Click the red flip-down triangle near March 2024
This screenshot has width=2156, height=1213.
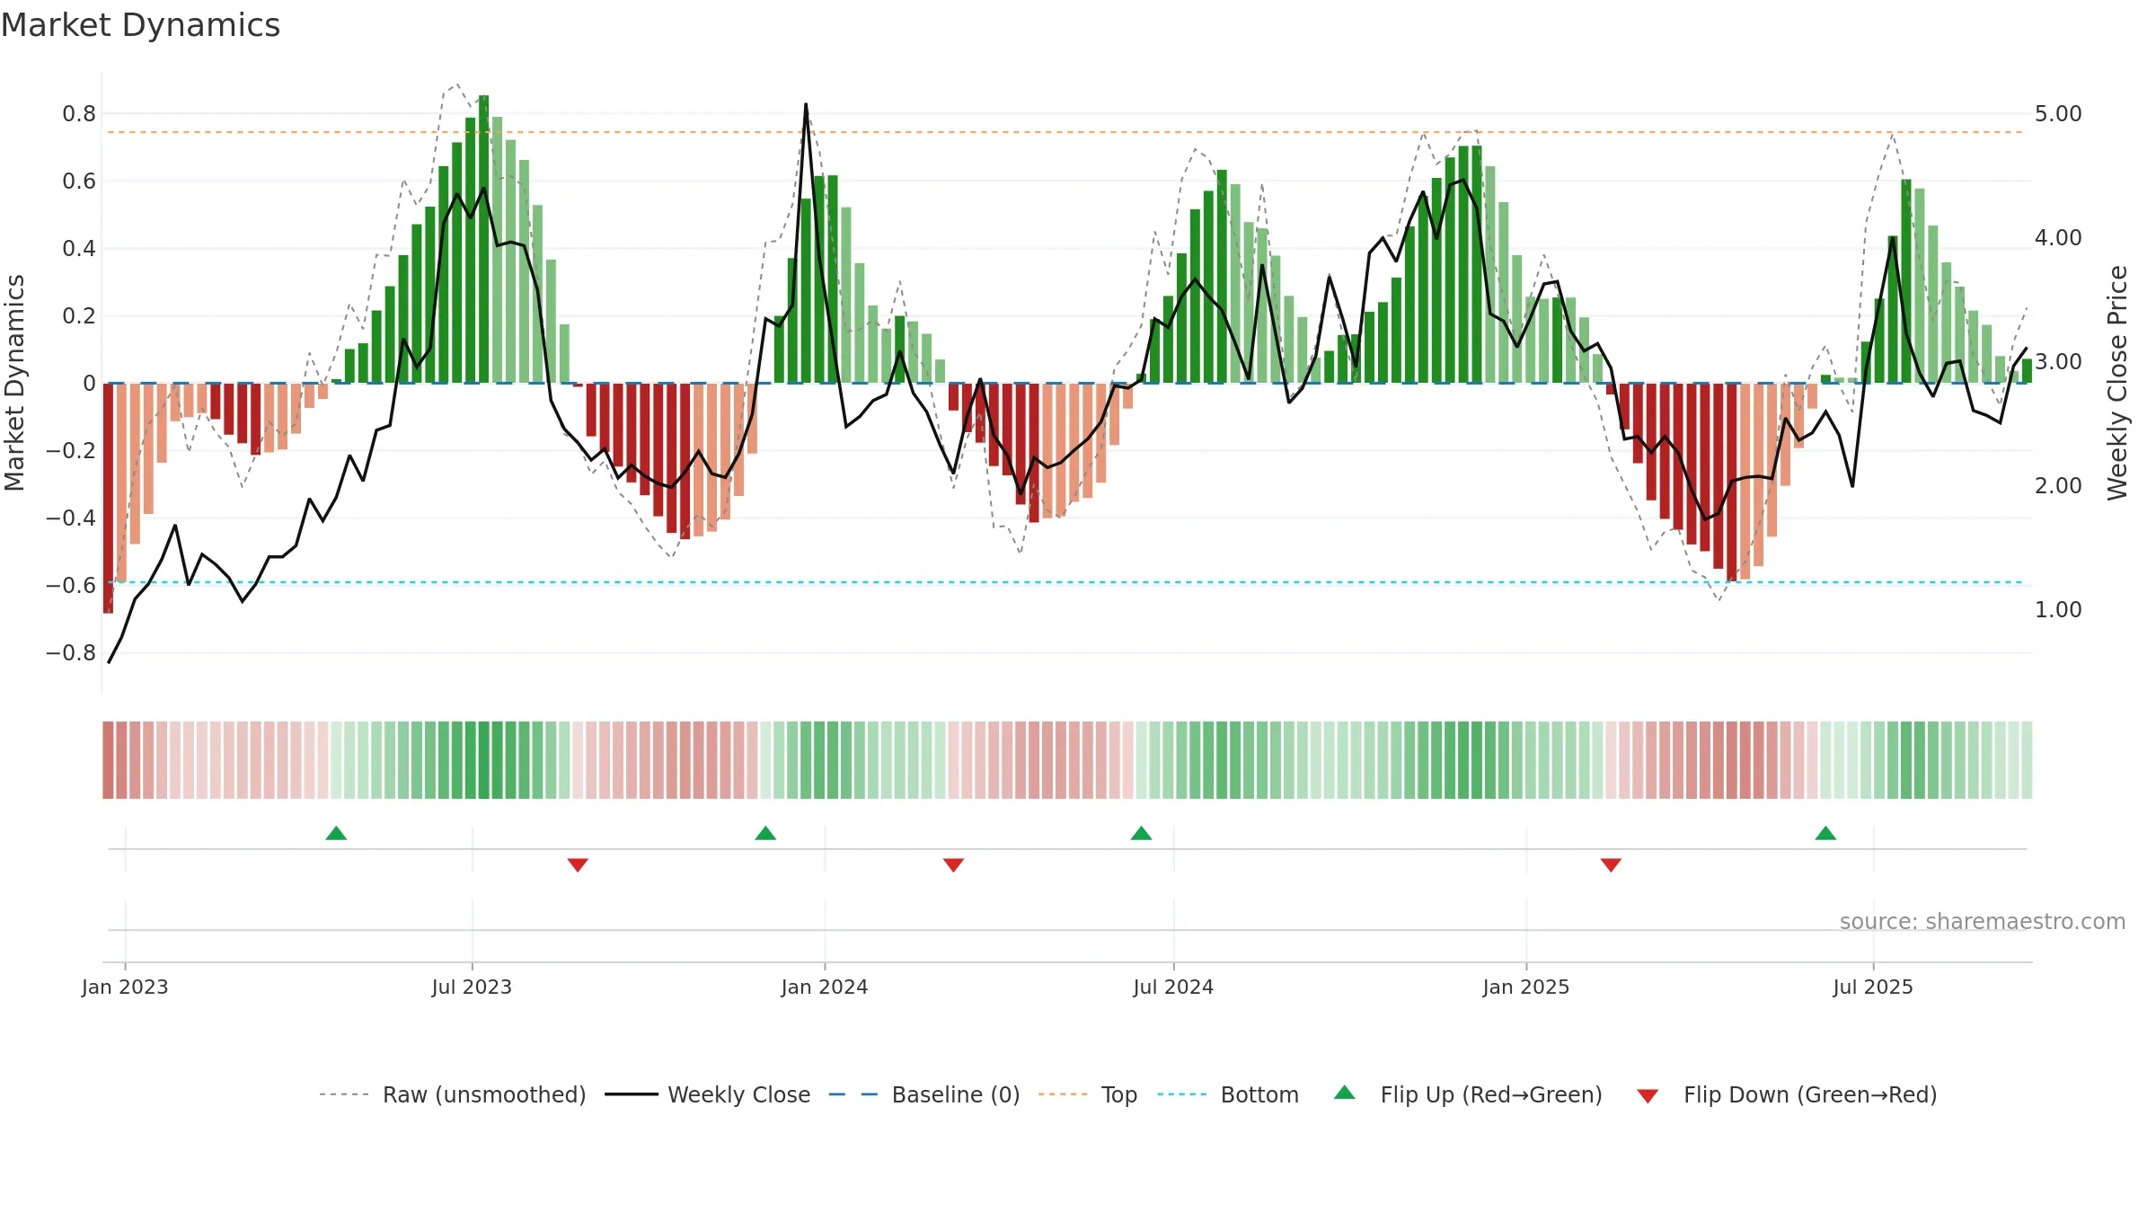tap(953, 864)
